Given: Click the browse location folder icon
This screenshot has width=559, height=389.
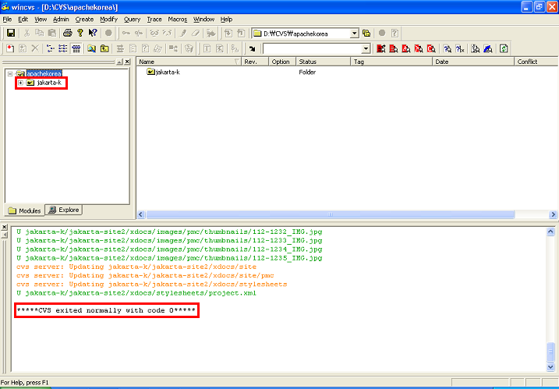Looking at the screenshot, I should click(x=366, y=34).
